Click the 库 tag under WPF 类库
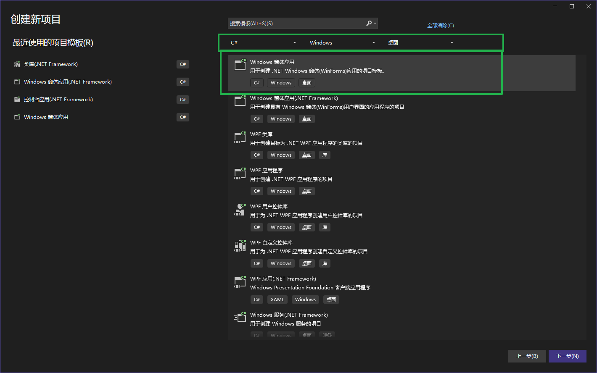Viewport: 597px width, 373px height. (325, 155)
